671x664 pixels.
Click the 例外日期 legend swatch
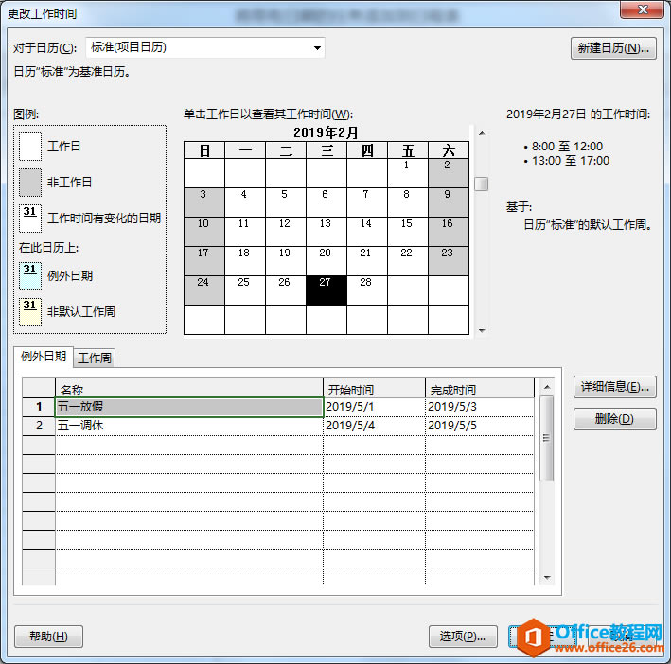30,276
